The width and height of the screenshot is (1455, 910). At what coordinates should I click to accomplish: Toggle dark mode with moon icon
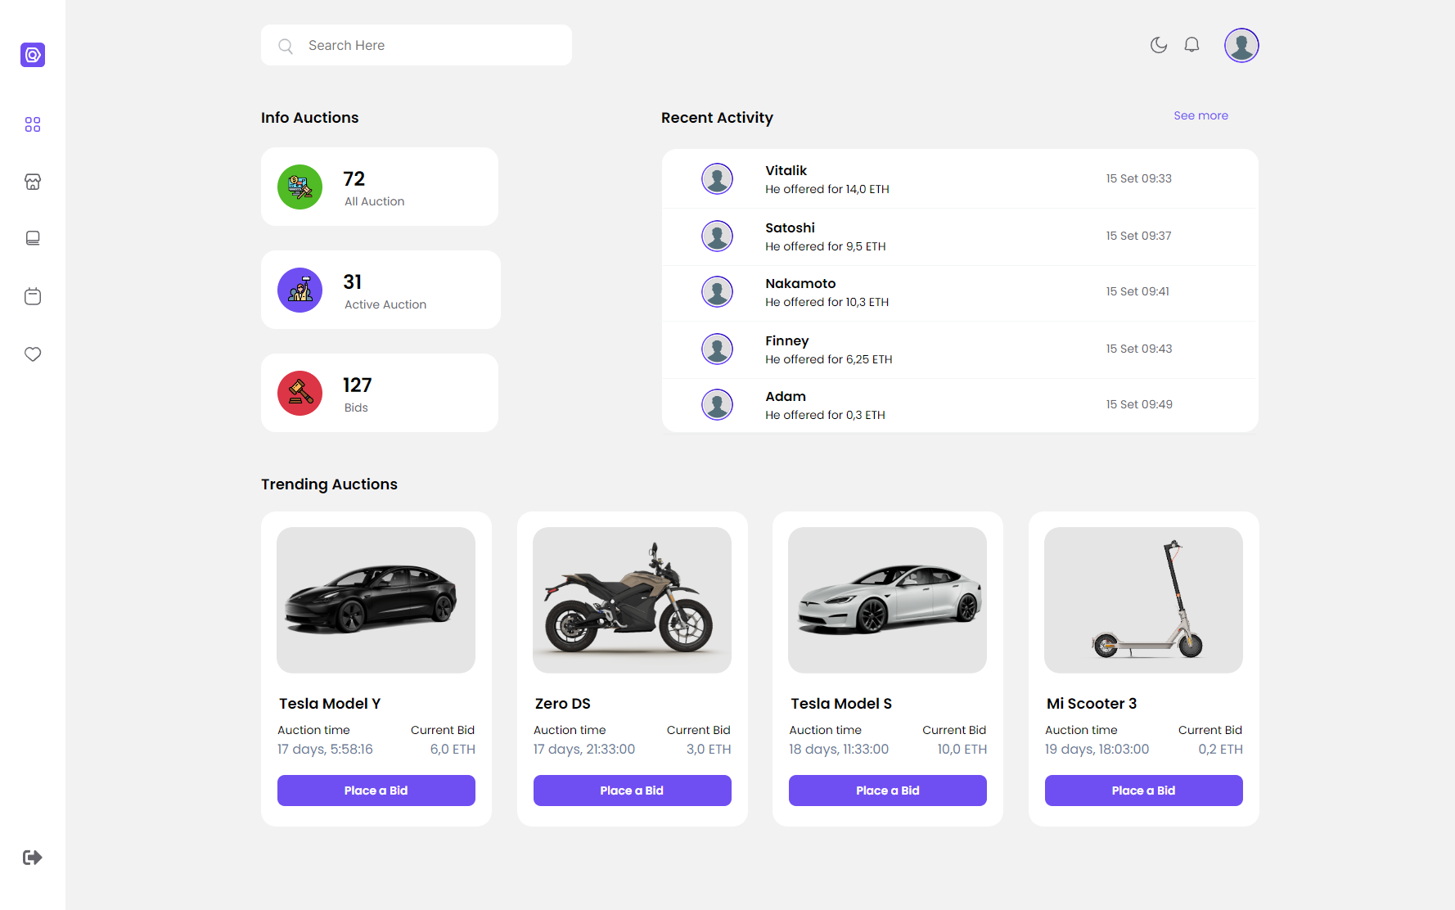1158,45
